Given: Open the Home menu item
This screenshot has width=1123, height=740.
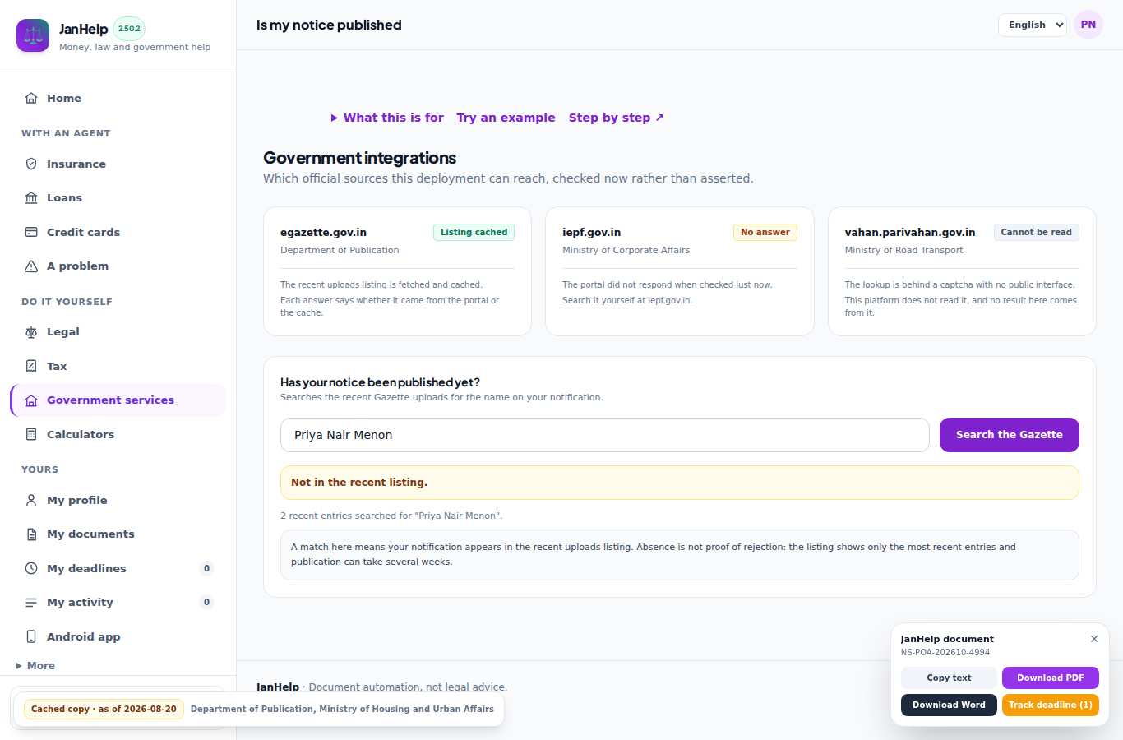Looking at the screenshot, I should [118, 98].
